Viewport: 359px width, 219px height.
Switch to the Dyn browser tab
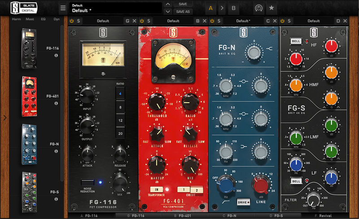click(x=57, y=19)
